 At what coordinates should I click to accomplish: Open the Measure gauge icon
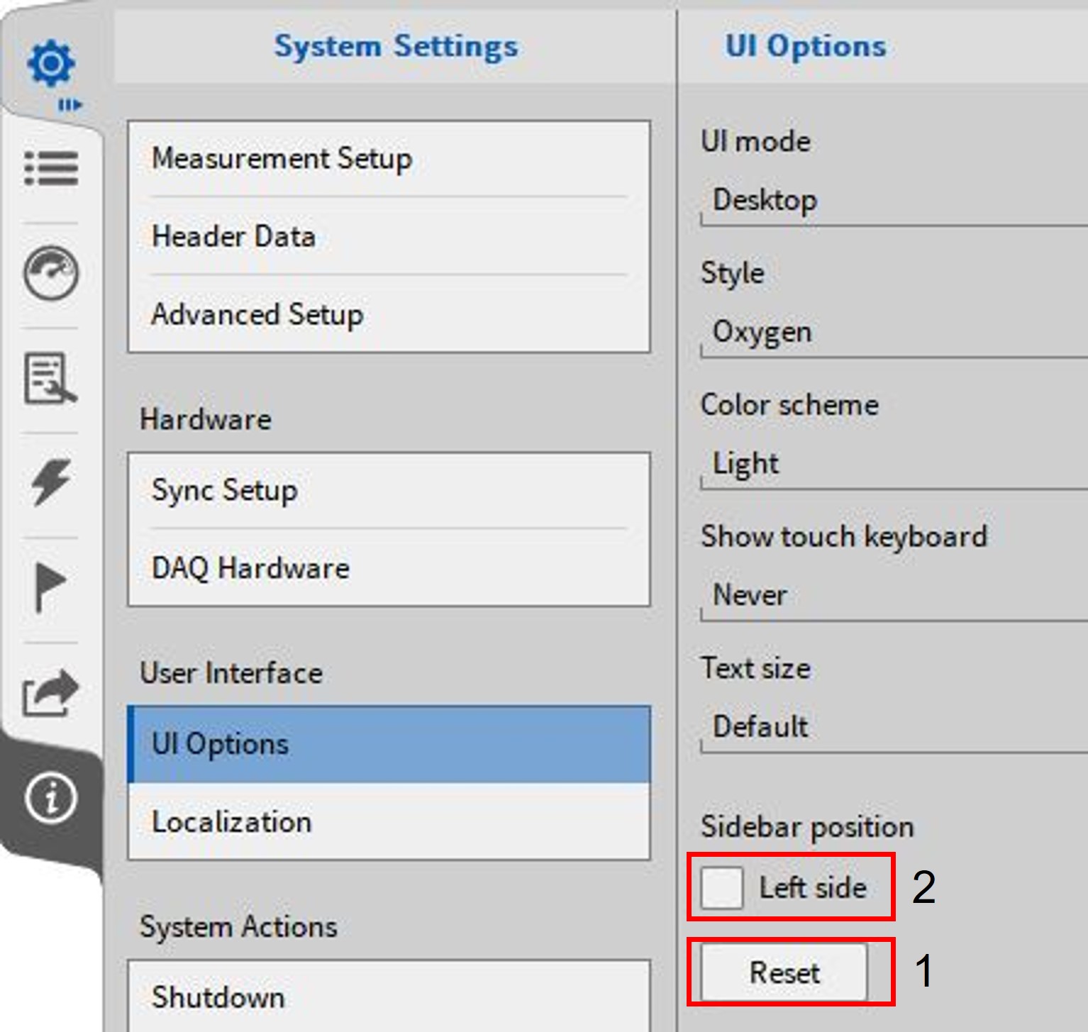(50, 273)
